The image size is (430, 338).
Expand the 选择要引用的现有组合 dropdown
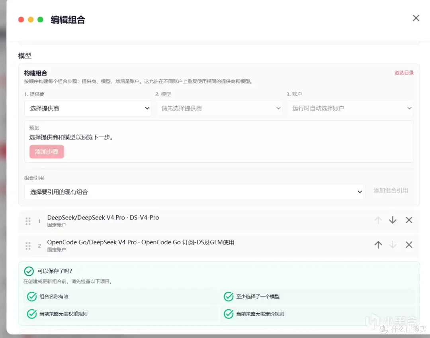coord(194,192)
